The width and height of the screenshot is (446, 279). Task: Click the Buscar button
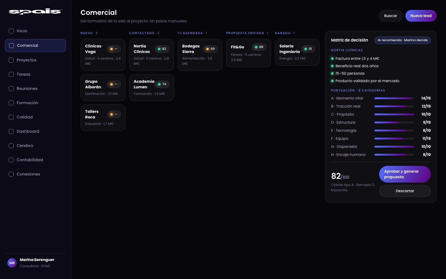pos(391,16)
